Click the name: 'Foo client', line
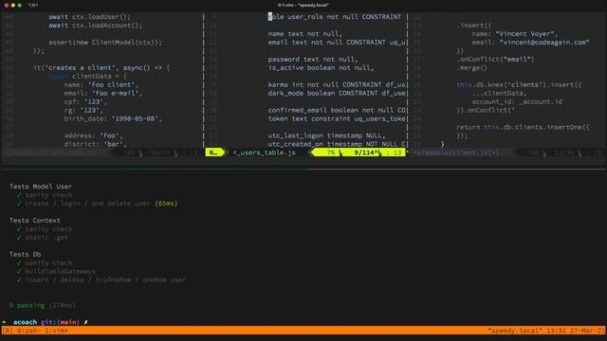Screen dimensions: 607x341 click(x=101, y=84)
